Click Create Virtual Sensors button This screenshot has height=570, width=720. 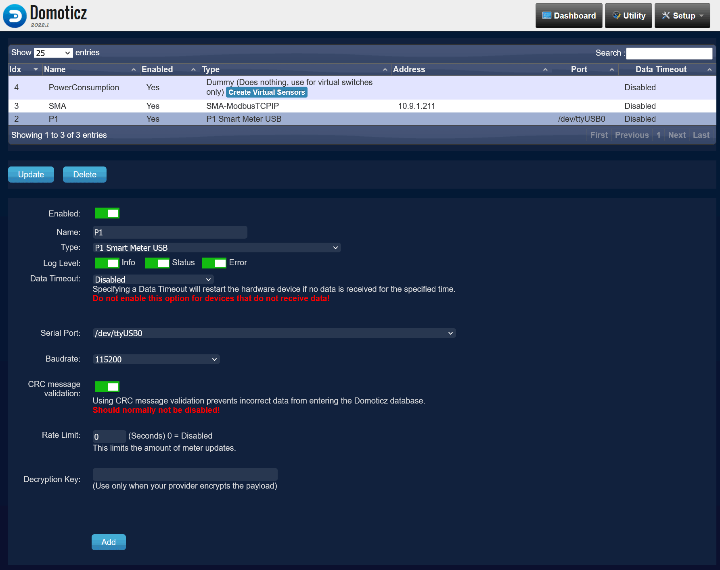pyautogui.click(x=267, y=92)
